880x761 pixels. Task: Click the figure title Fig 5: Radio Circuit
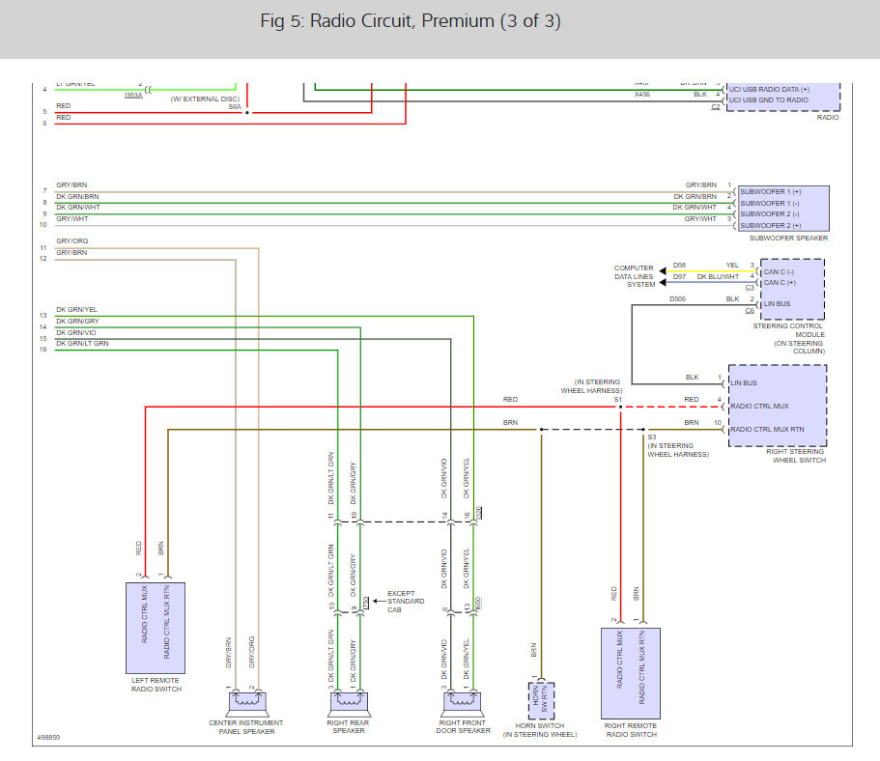tap(411, 21)
